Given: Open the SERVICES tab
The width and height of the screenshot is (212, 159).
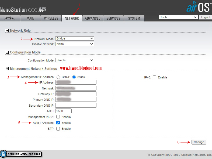Looking at the screenshot, I should [113, 18].
